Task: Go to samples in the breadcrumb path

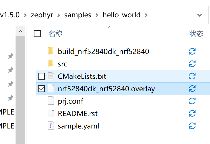Action: point(78,15)
